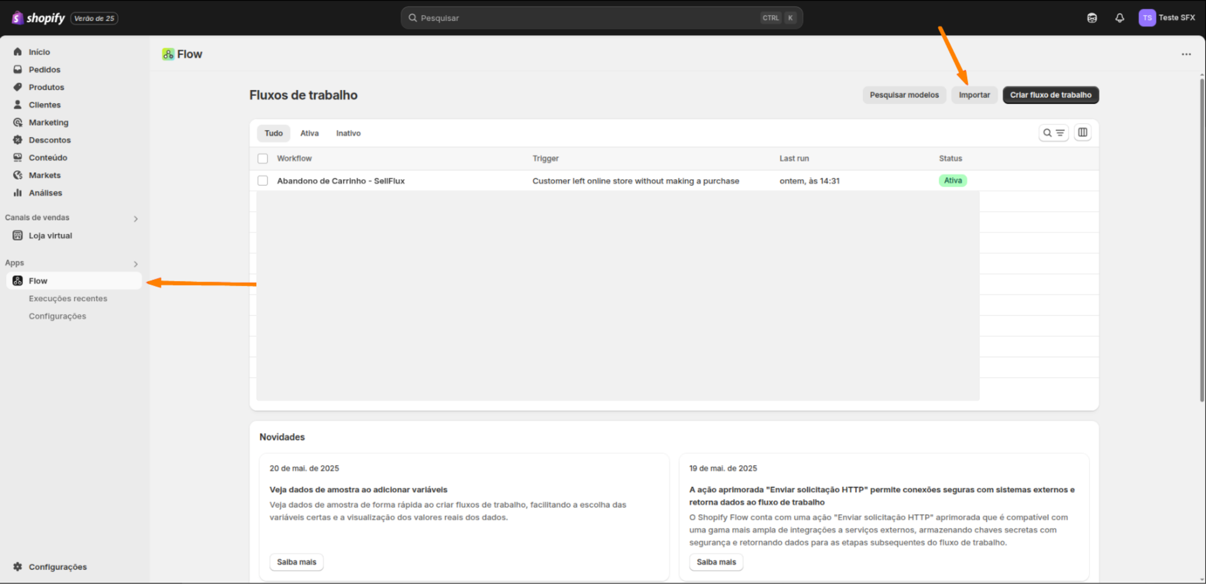This screenshot has height=584, width=1206.
Task: Open Sidekick assistant icon in top bar
Action: (1092, 18)
